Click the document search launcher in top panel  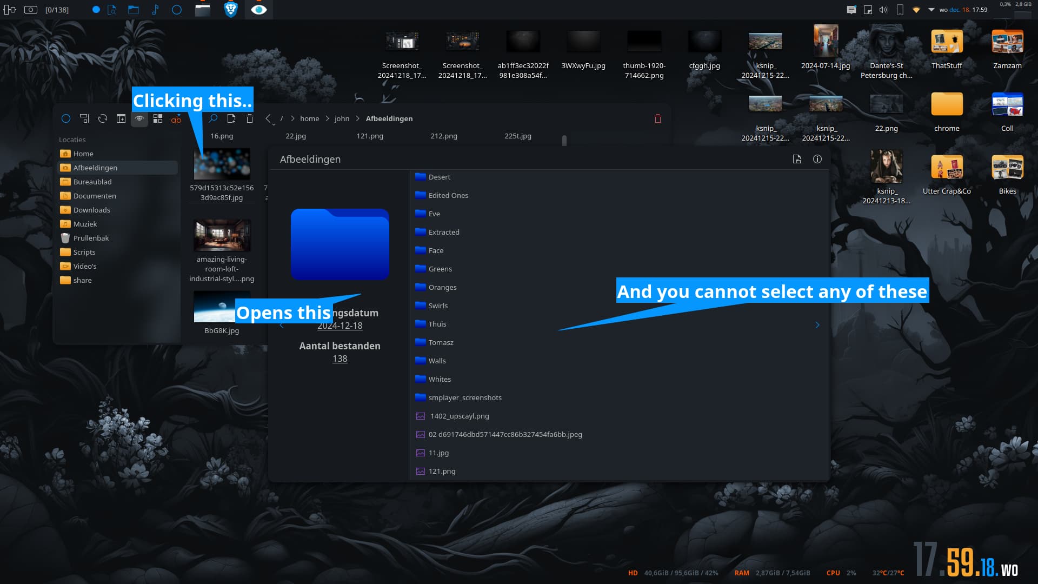pyautogui.click(x=112, y=9)
